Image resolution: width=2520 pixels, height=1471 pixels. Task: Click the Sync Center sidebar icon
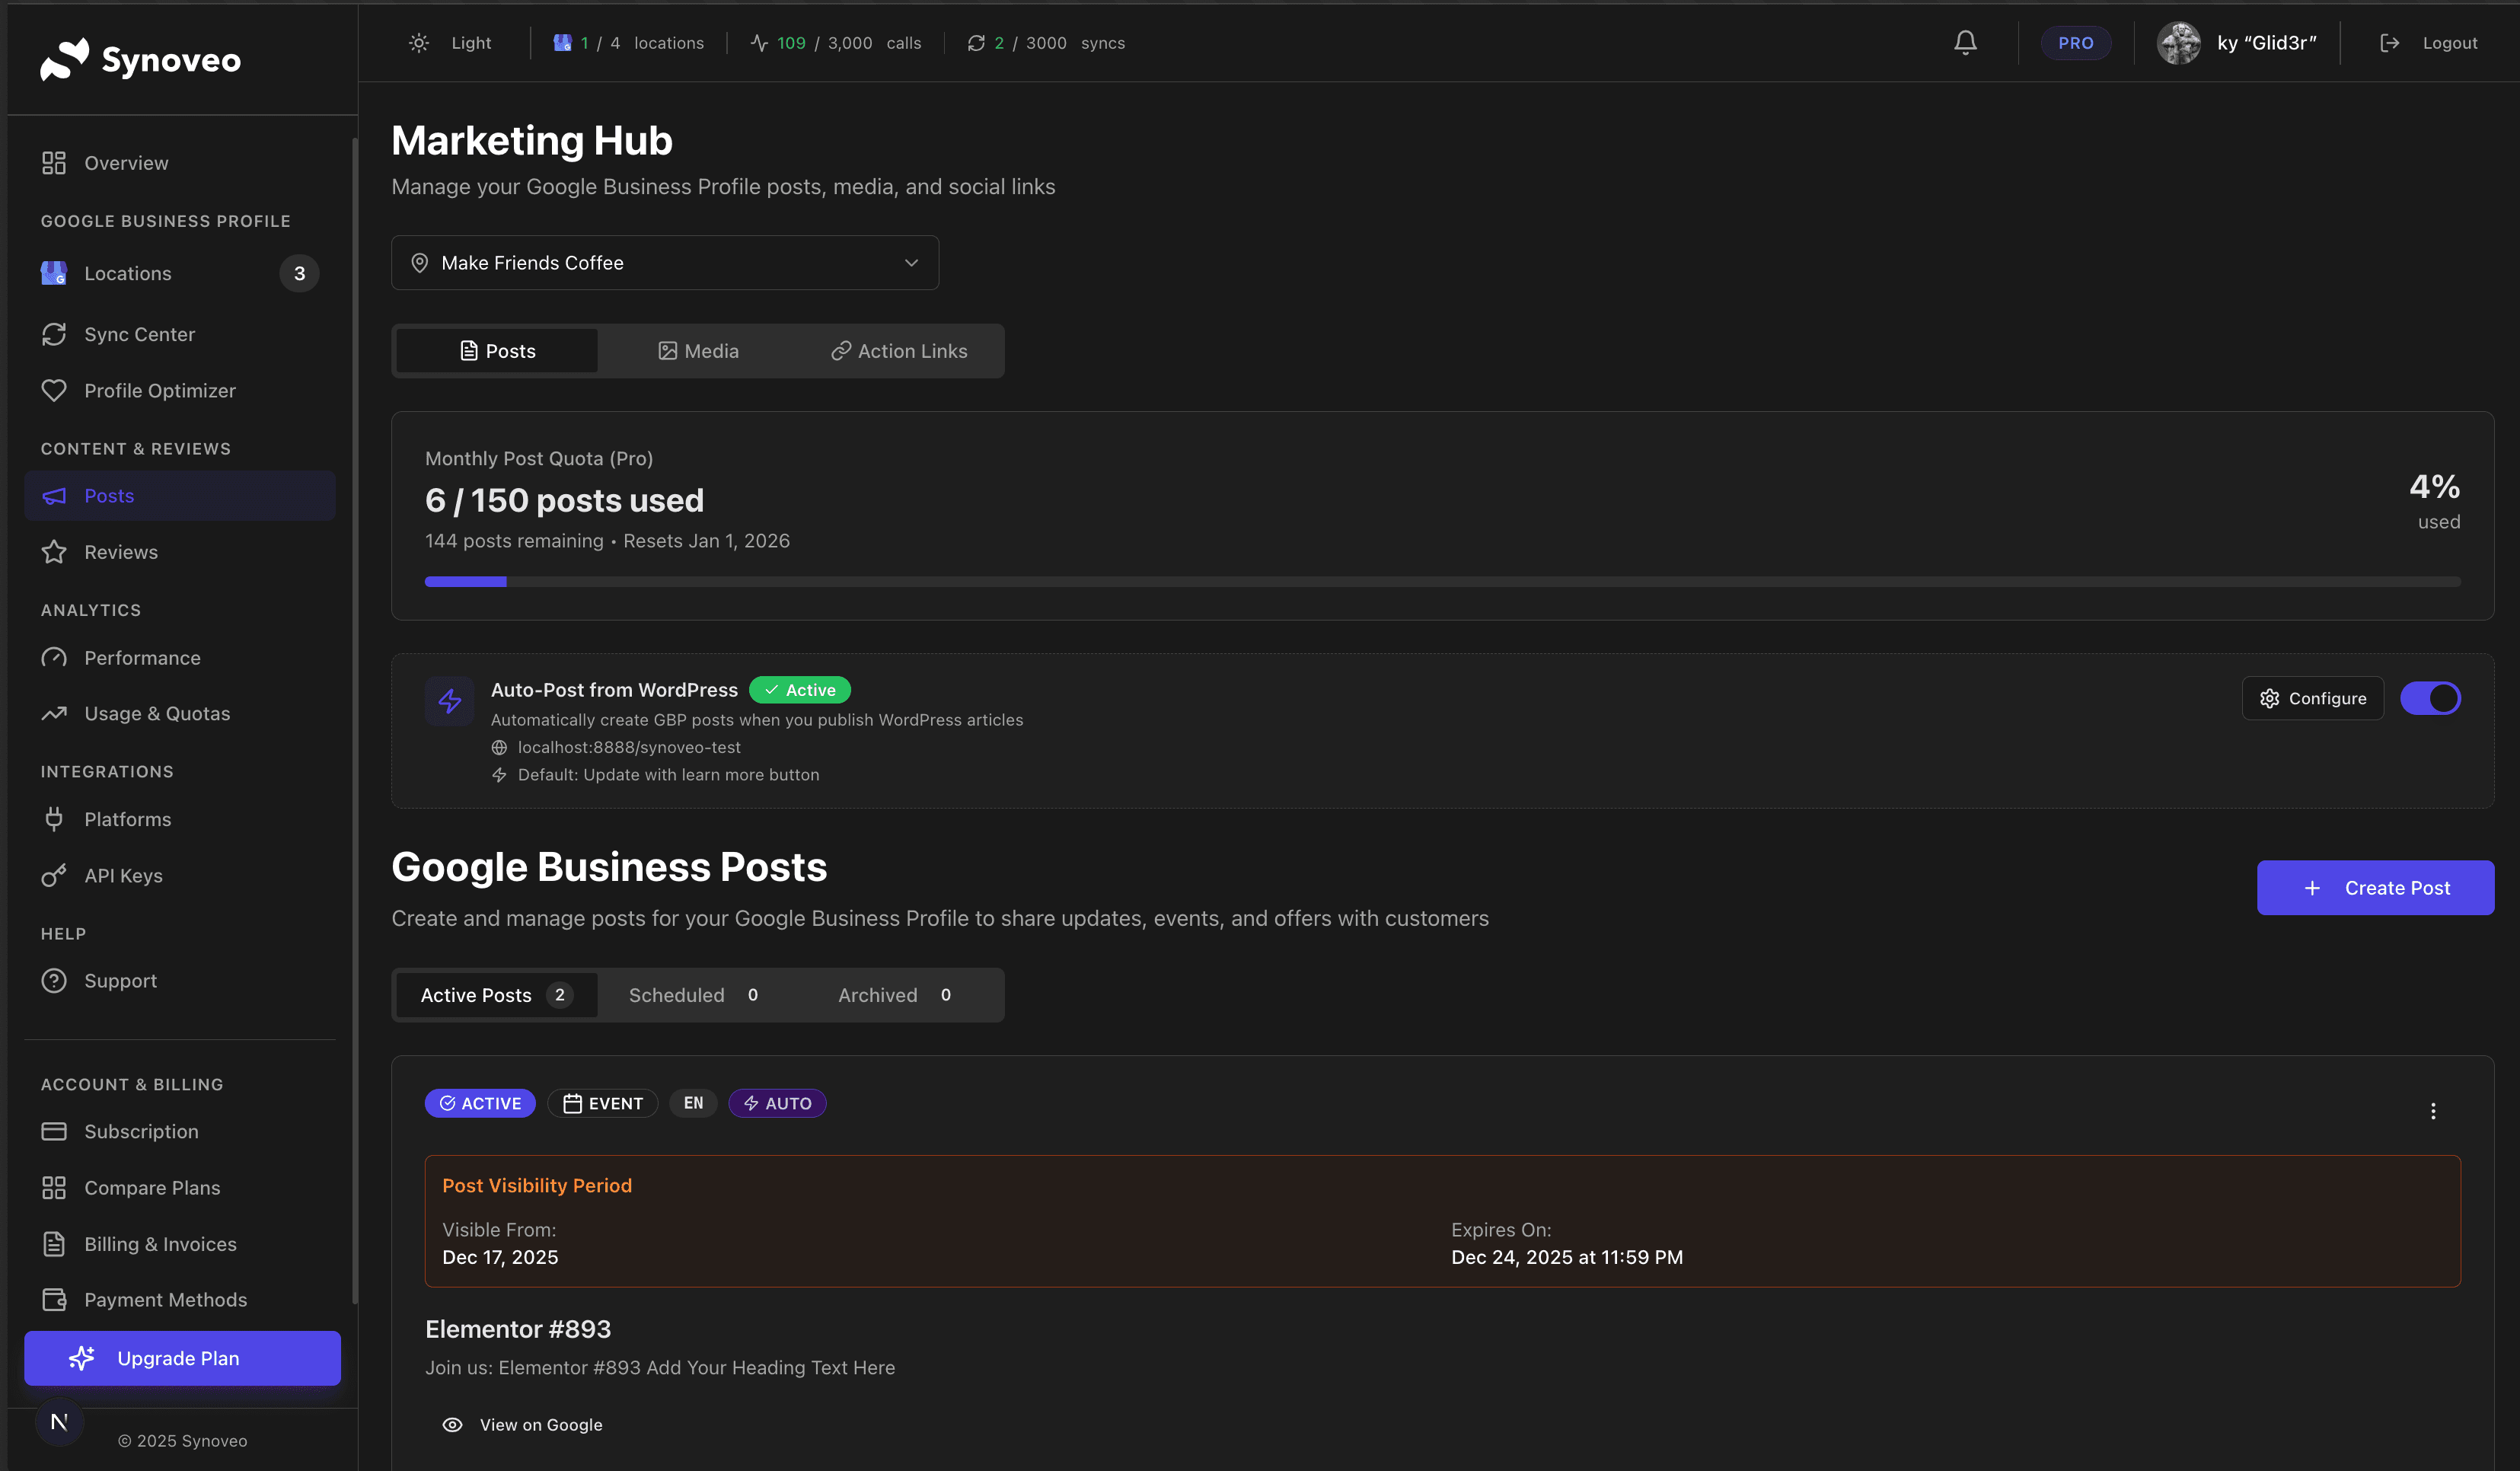click(54, 334)
